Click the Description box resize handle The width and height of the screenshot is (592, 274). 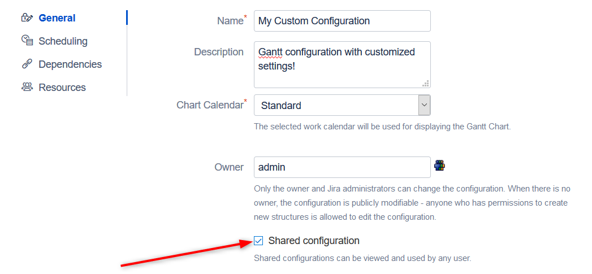[426, 83]
